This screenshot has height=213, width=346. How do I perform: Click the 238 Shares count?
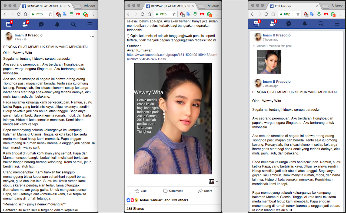pyautogui.click(x=135, y=209)
